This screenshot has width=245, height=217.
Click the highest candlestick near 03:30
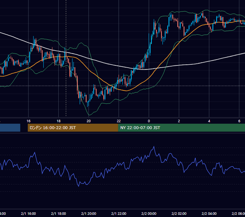tap(203, 14)
